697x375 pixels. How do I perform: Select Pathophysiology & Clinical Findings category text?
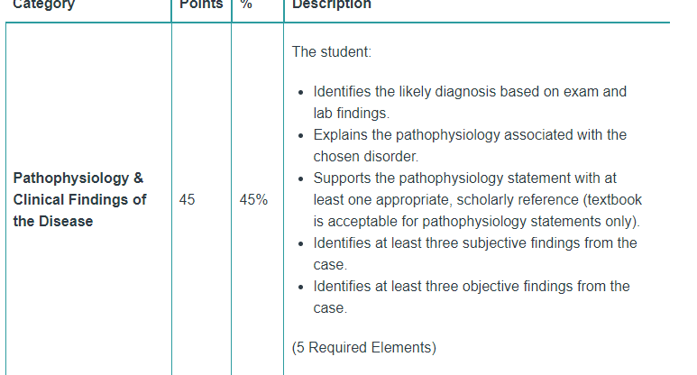[x=79, y=199]
